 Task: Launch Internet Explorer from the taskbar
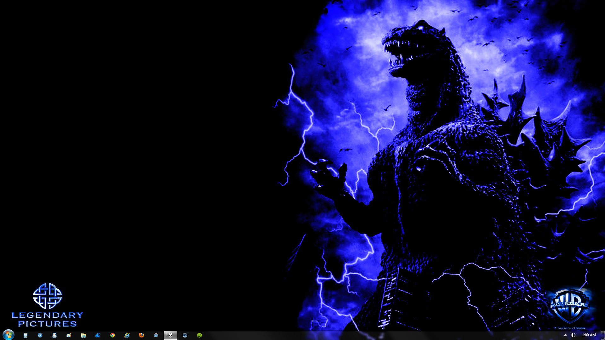tap(127, 335)
